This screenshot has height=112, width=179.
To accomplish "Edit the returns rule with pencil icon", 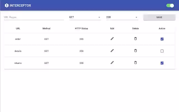I will [x=112, y=63].
